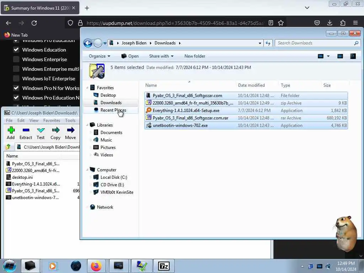Image resolution: width=364 pixels, height=273 pixels.
Task: Open 7-Zip from the taskbar
Action: pos(164,266)
